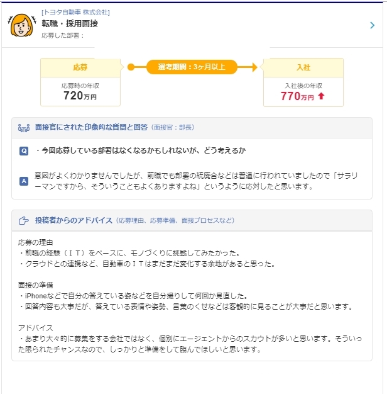Click the 770万円 post-hire salary figure

(297, 96)
